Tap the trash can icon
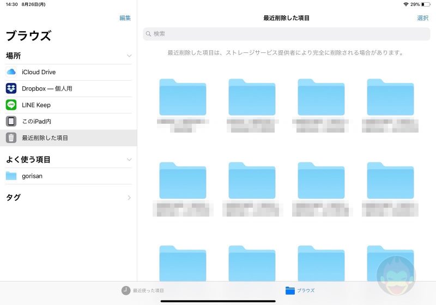Screen dimensions: 436x305 click(x=11, y=137)
